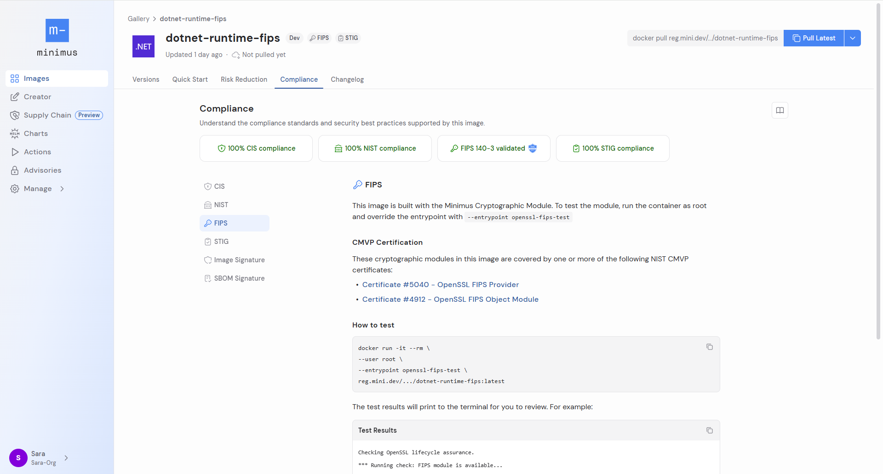This screenshot has height=474, width=883.
Task: Expand the Manage submenu chevron
Action: [x=62, y=189]
